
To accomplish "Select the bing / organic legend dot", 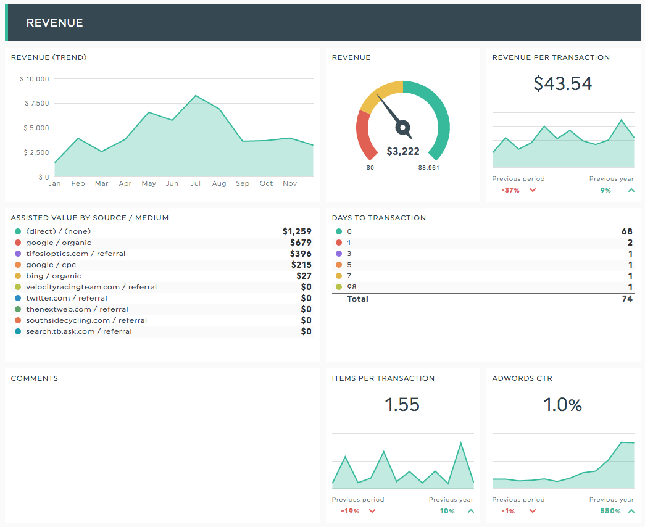I will 18,276.
